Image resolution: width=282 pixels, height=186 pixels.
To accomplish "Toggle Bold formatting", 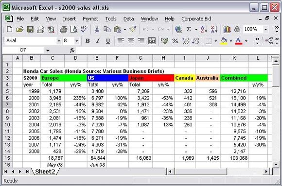I will [x=88, y=41].
